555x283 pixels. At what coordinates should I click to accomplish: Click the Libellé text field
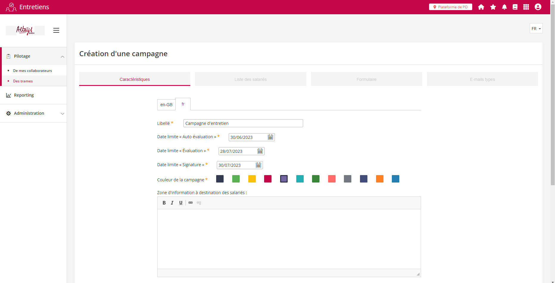243,123
